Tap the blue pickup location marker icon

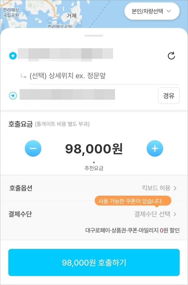coord(13,56)
